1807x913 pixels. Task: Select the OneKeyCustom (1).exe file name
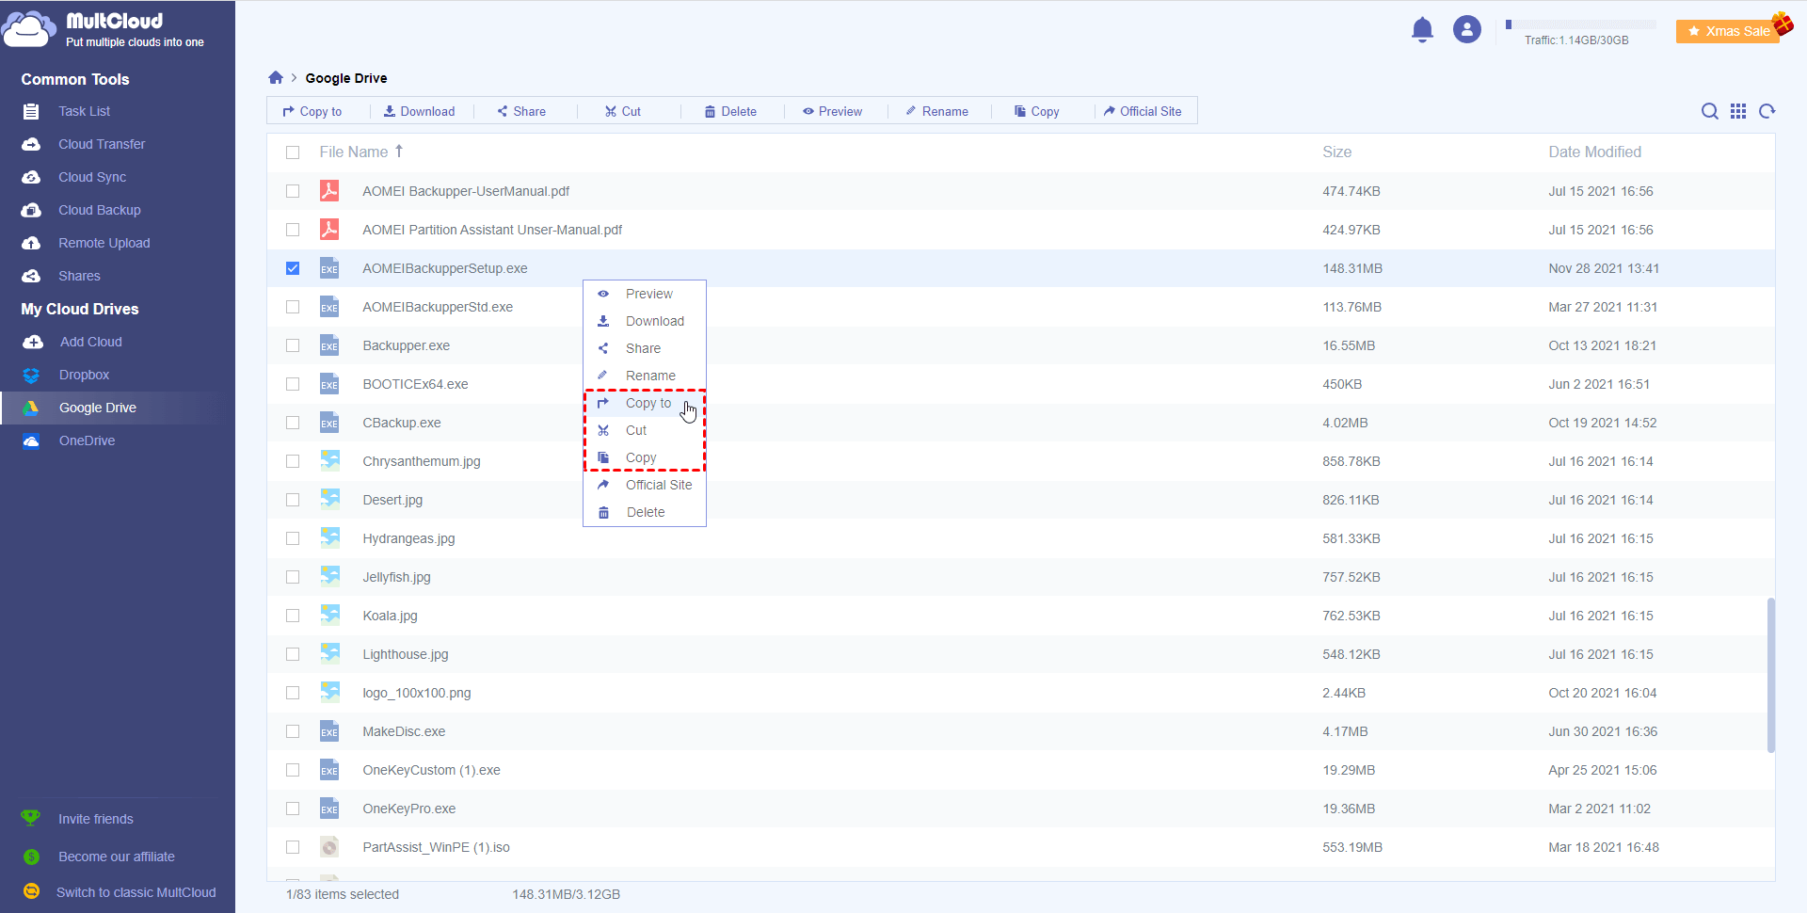[x=431, y=770]
